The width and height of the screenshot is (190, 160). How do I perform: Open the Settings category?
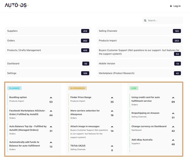click(x=48, y=73)
